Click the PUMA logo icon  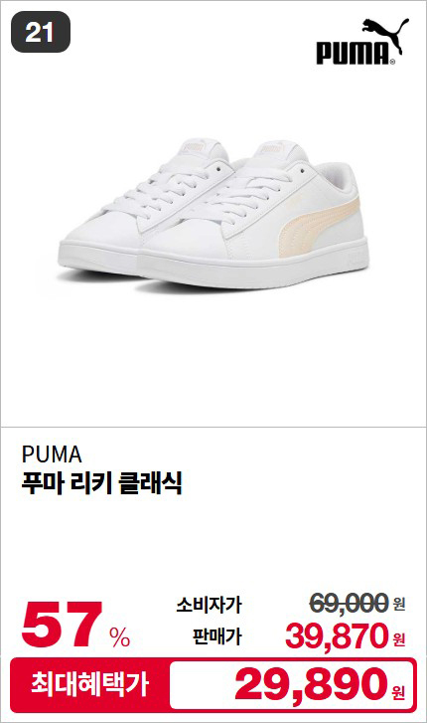point(362,42)
